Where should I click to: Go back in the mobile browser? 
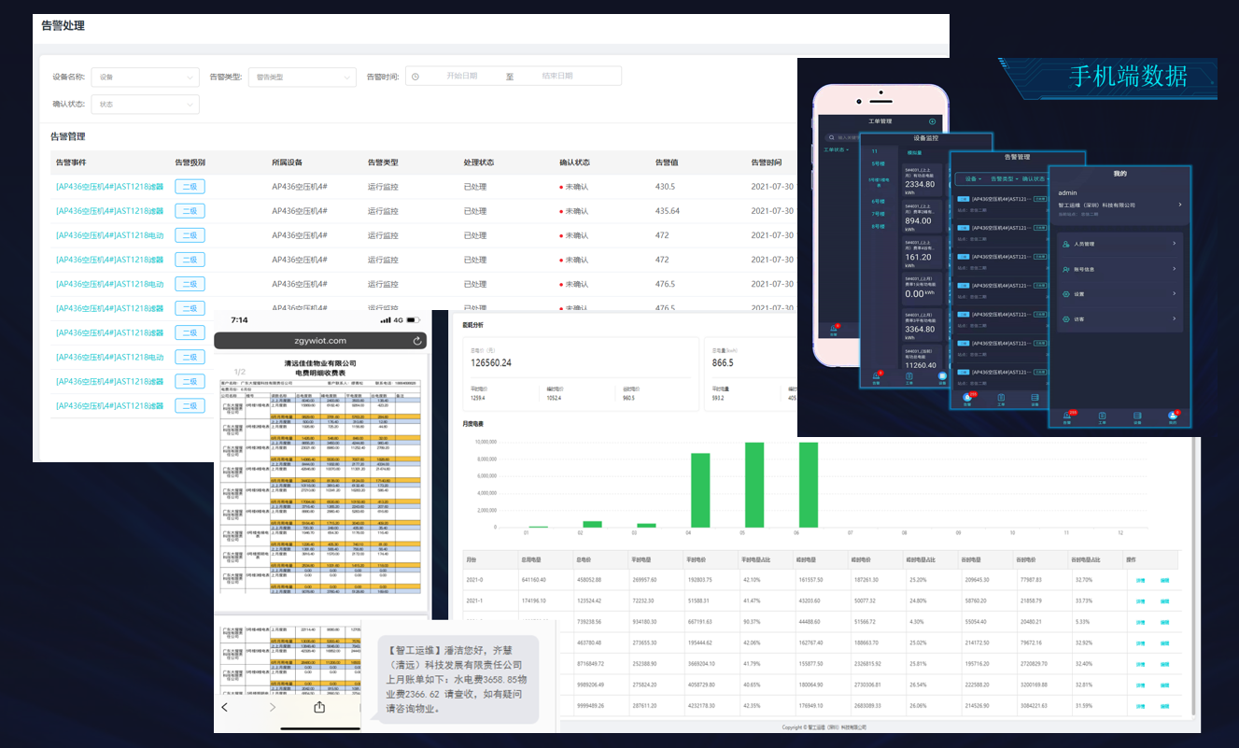[x=224, y=707]
